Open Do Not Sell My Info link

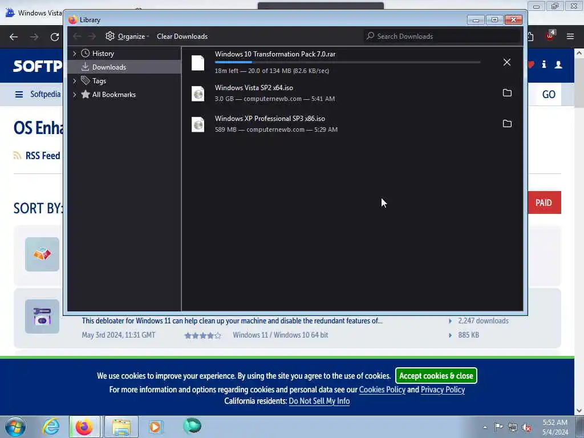click(319, 401)
